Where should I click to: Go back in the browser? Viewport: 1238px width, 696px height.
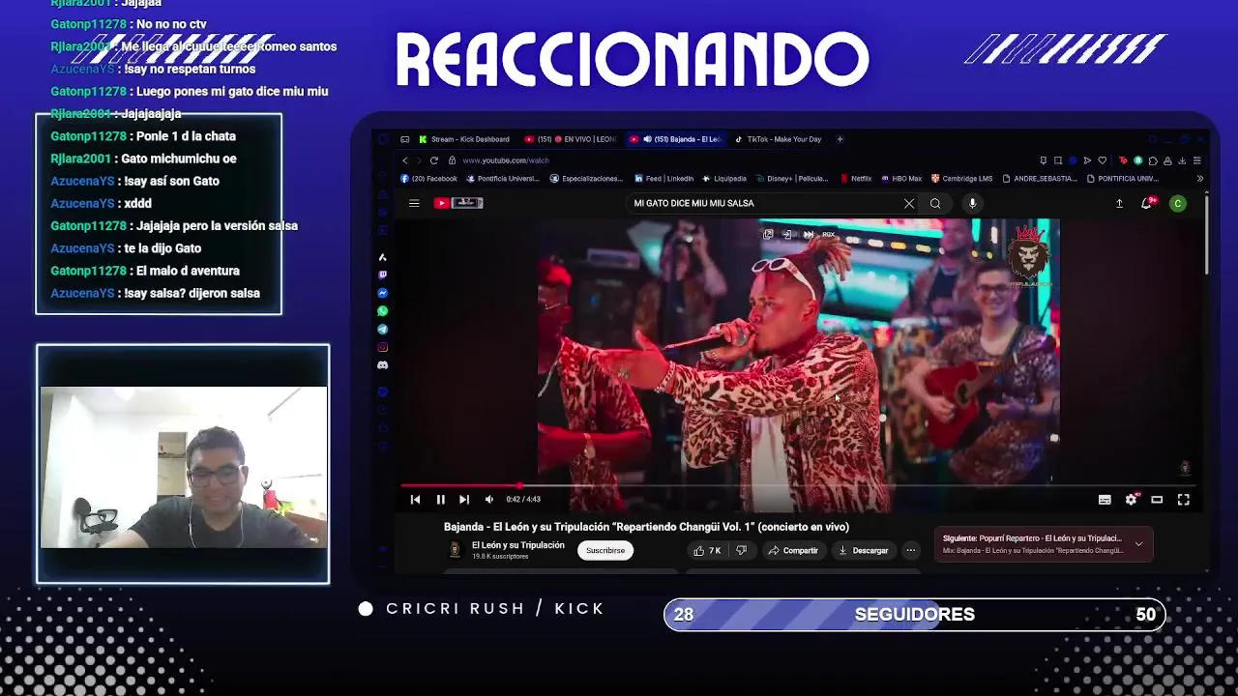tap(405, 160)
